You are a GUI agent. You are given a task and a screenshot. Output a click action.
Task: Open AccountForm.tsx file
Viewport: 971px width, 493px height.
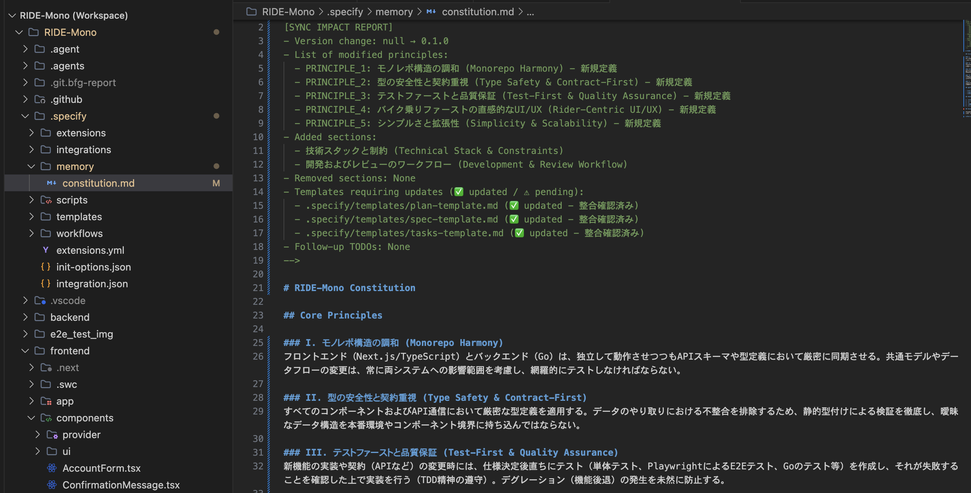(102, 468)
